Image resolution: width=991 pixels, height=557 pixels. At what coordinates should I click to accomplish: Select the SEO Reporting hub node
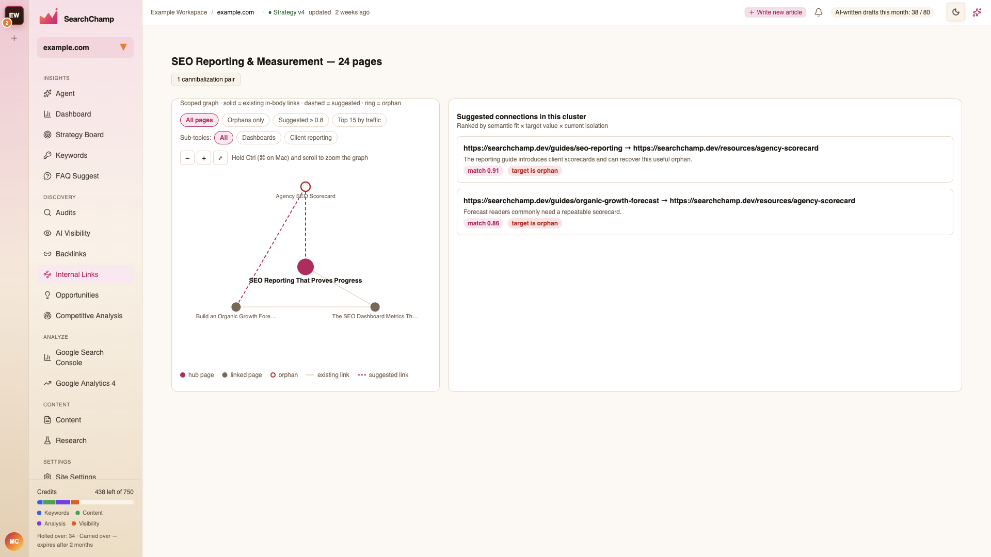306,267
